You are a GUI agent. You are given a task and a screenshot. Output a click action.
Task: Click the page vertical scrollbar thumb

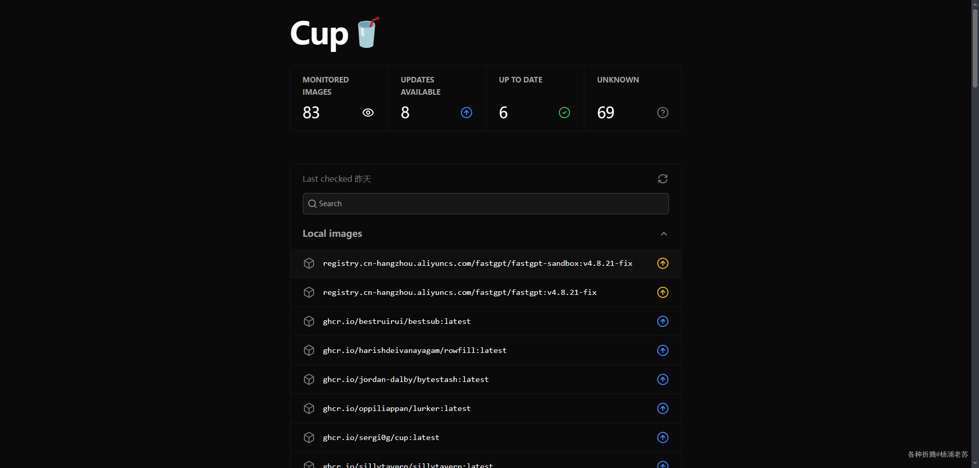tap(975, 48)
